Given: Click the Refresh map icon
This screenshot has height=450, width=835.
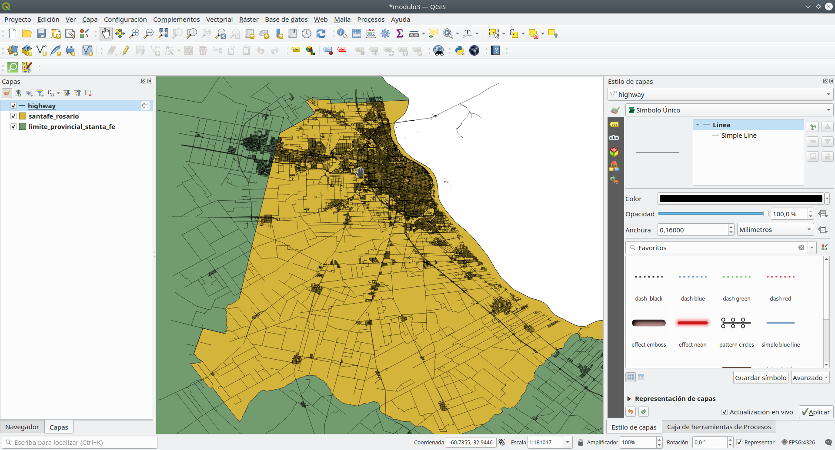Looking at the screenshot, I should coord(321,33).
